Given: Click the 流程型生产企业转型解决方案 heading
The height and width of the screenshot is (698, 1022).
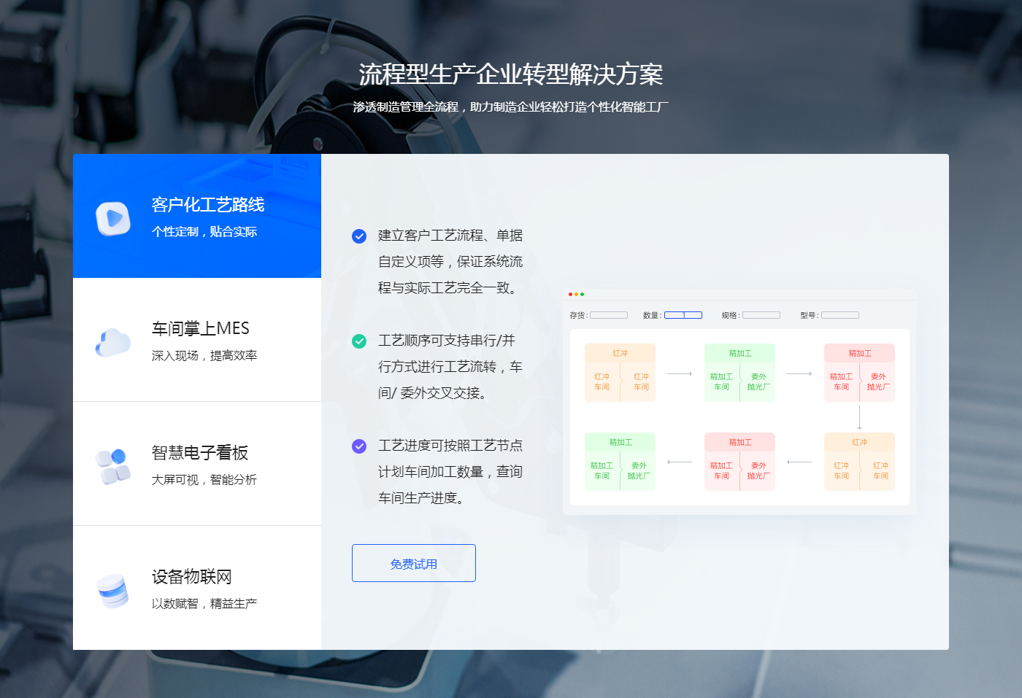Looking at the screenshot, I should [x=511, y=74].
